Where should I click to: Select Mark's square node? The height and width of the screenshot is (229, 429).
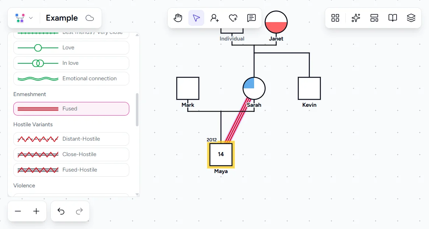click(x=188, y=88)
